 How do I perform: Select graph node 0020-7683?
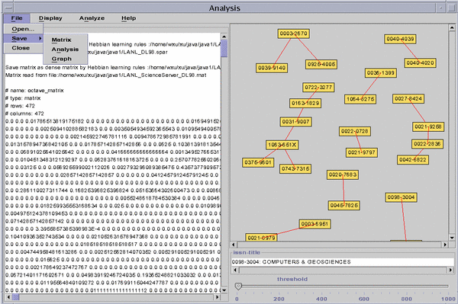343,175
